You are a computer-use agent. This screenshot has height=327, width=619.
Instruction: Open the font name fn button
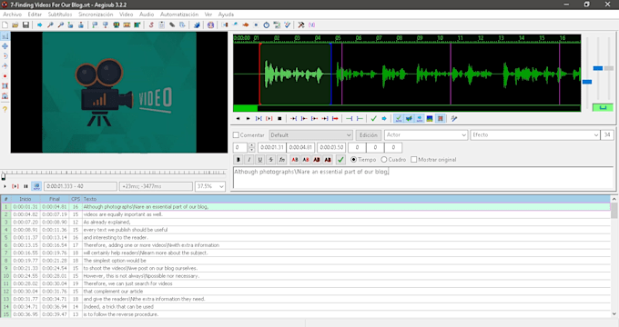[281, 160]
